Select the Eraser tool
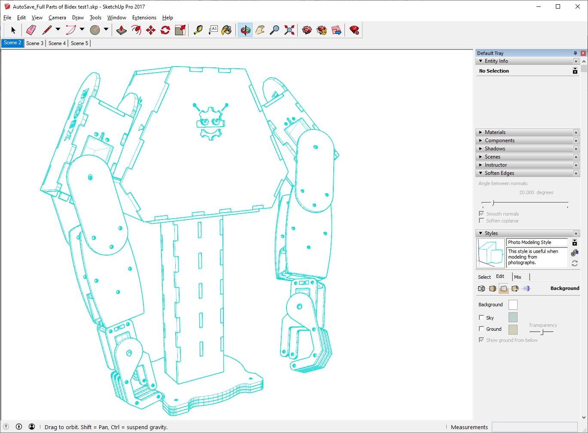The width and height of the screenshot is (588, 433). 31,30
